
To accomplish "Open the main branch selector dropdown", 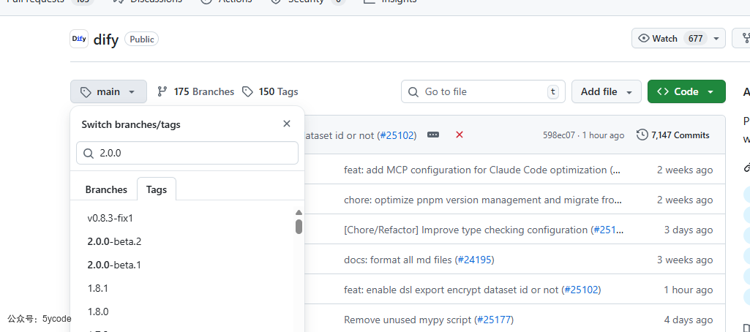I will (108, 91).
